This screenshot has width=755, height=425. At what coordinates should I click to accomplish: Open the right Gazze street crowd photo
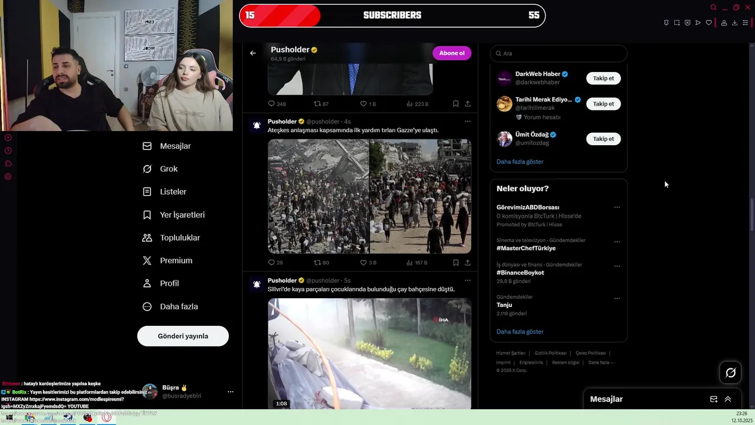pos(421,197)
